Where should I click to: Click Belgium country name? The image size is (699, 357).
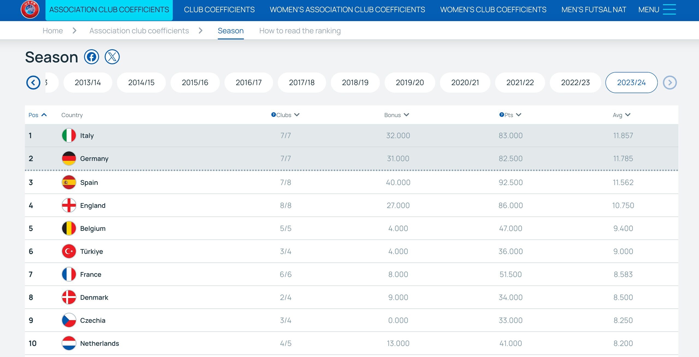pos(93,228)
